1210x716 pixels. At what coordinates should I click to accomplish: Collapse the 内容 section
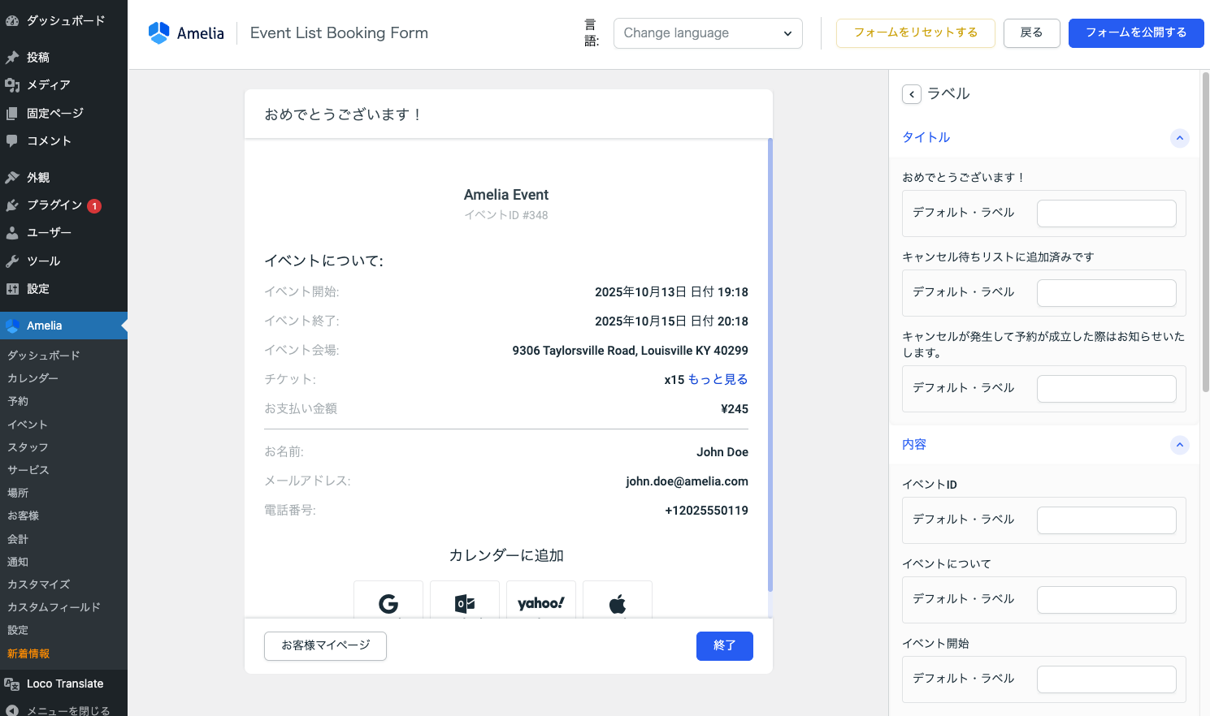pyautogui.click(x=1179, y=445)
